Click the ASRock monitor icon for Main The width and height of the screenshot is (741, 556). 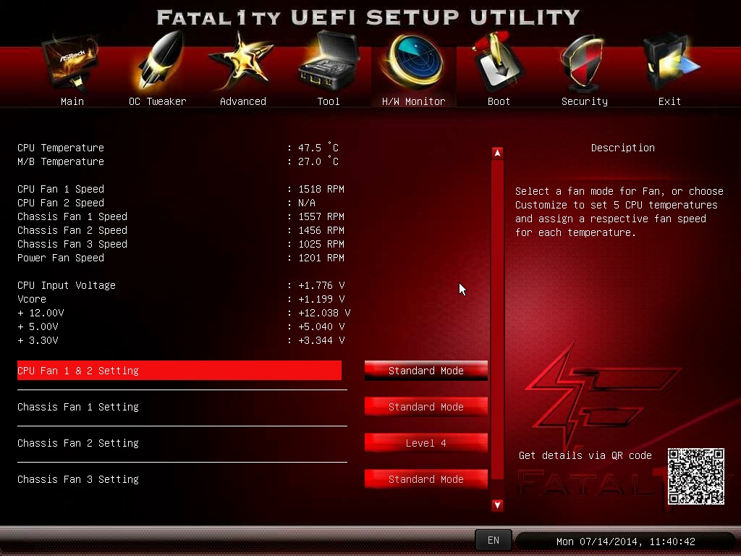coord(72,62)
